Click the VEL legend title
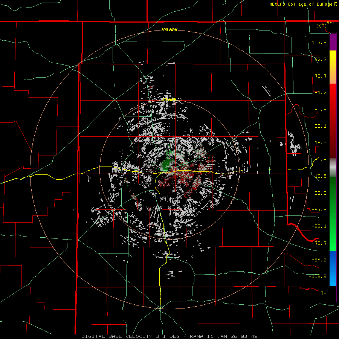 click(x=331, y=23)
